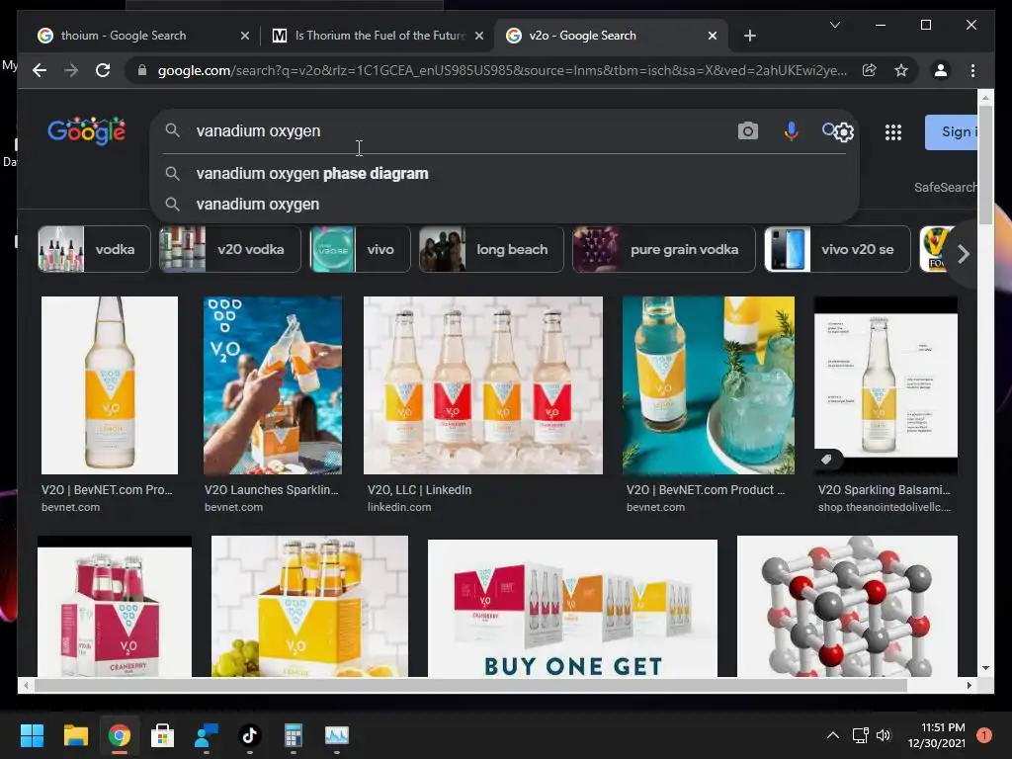Click V2O Launches Sparklin... title

coord(271,490)
